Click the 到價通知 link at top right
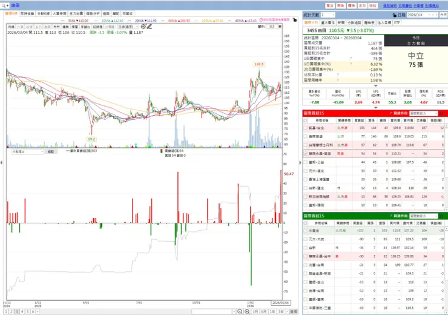 click(x=432, y=5)
